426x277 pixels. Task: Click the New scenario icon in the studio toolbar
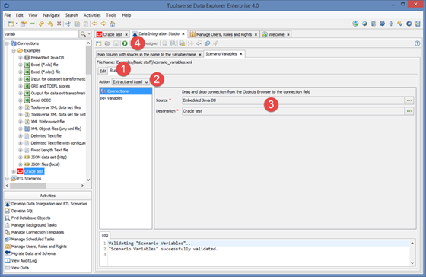(99, 43)
